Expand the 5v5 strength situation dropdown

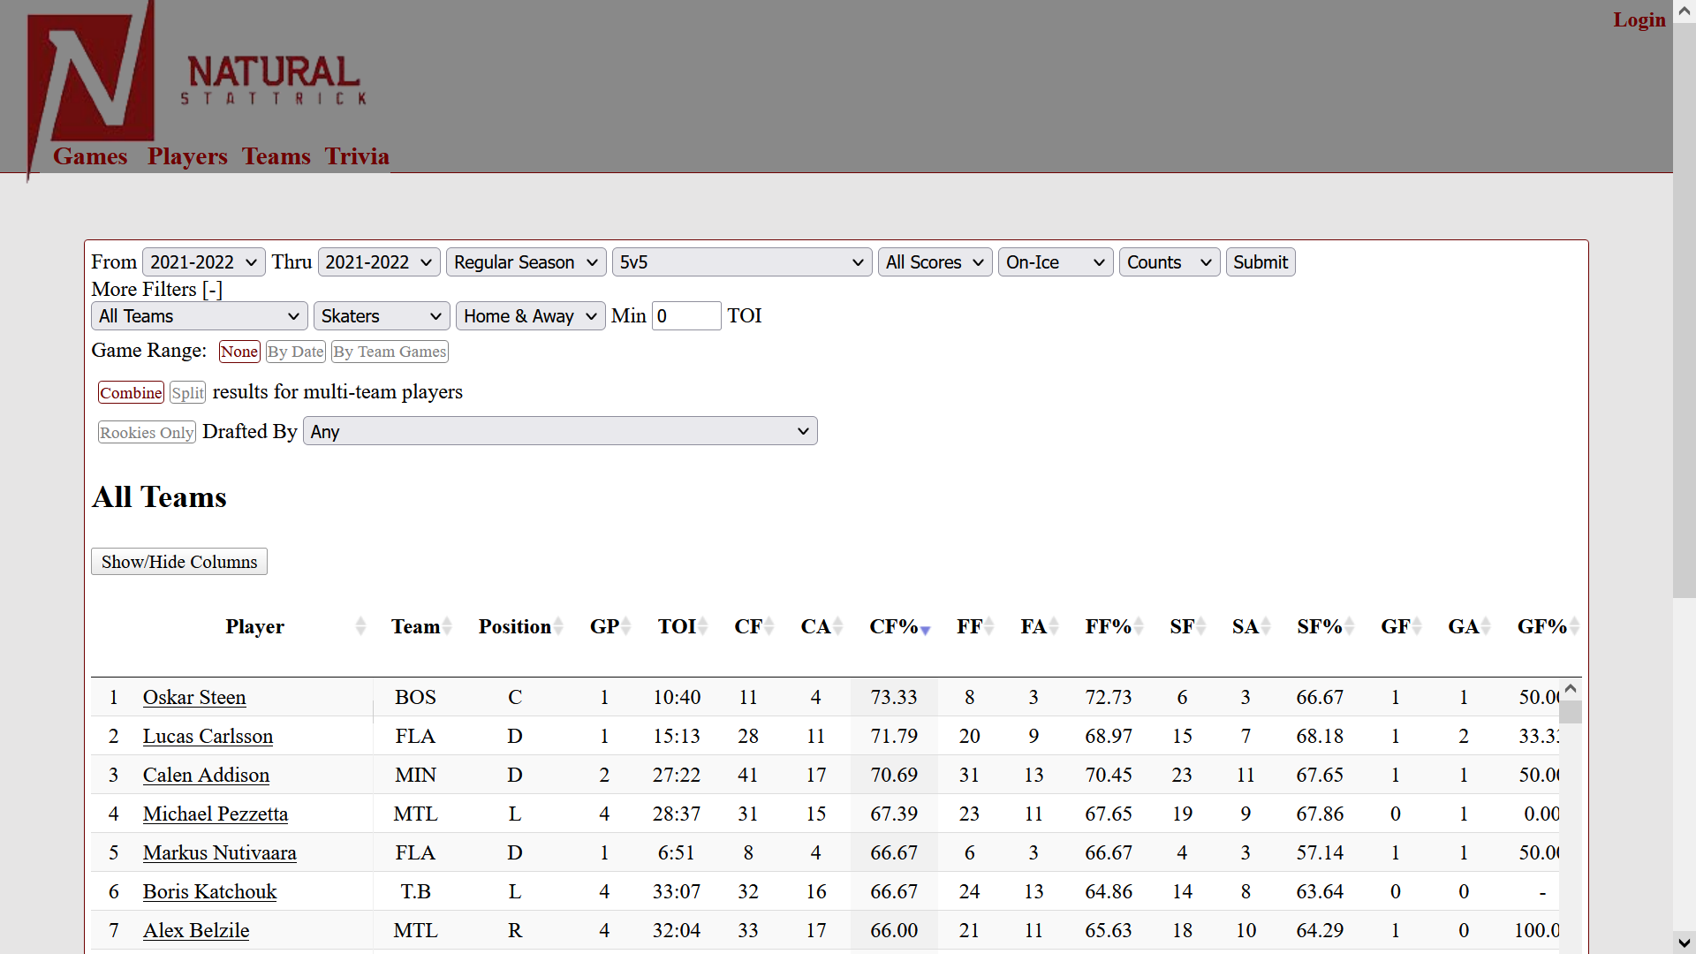coord(739,262)
